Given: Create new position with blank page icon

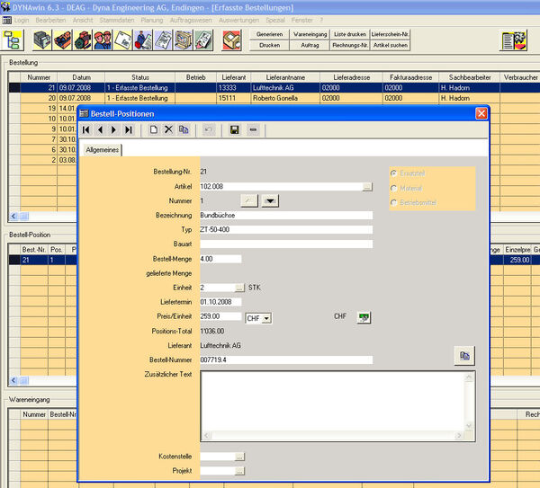Looking at the screenshot, I should pos(154,130).
